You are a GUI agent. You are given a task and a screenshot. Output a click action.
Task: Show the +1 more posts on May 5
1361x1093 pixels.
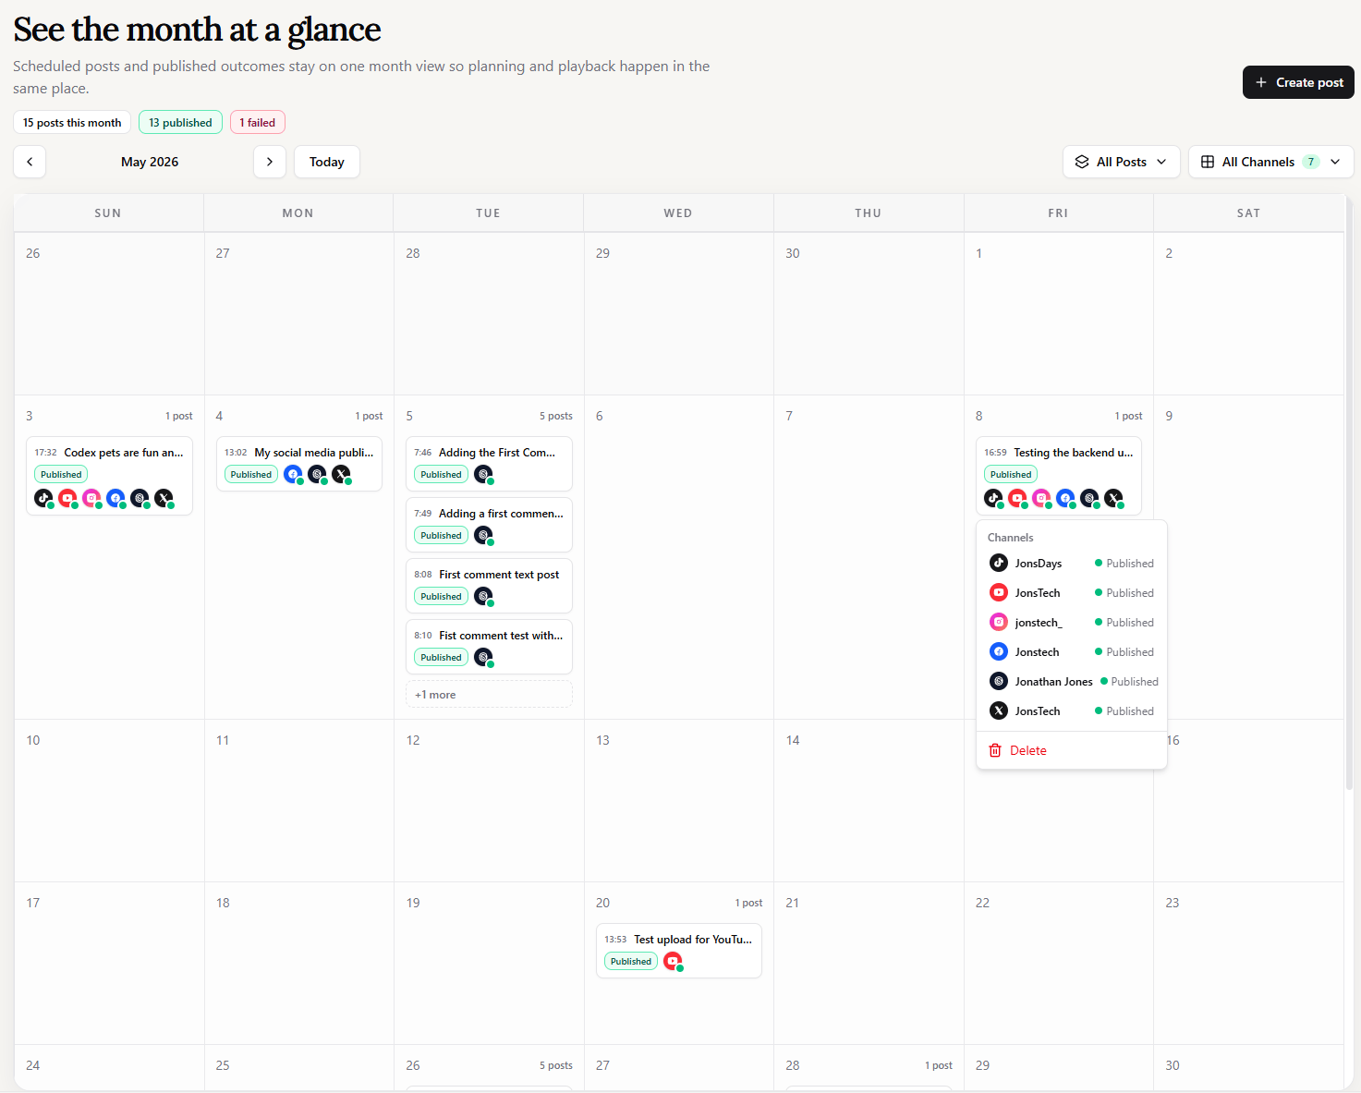(489, 694)
